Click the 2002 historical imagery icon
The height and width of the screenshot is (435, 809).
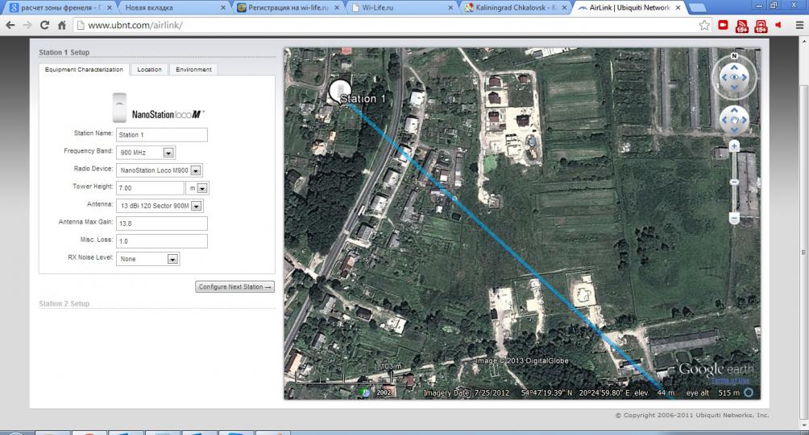pyautogui.click(x=366, y=392)
